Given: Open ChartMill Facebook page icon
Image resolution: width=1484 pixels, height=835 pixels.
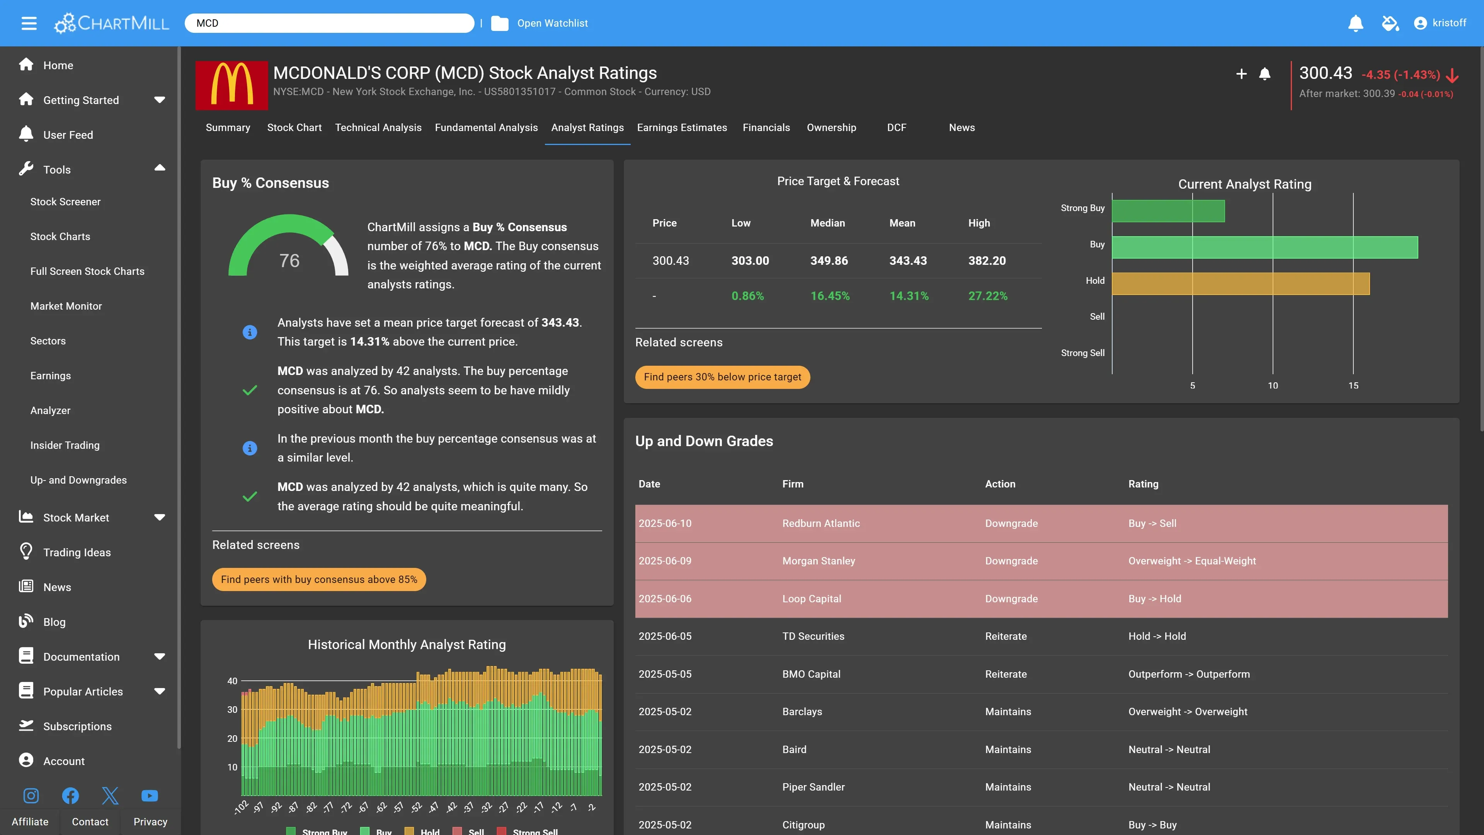Looking at the screenshot, I should click(70, 796).
